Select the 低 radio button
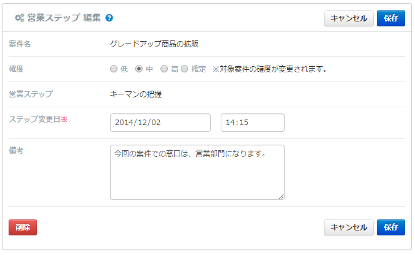Image resolution: width=415 pixels, height=255 pixels. pos(114,69)
